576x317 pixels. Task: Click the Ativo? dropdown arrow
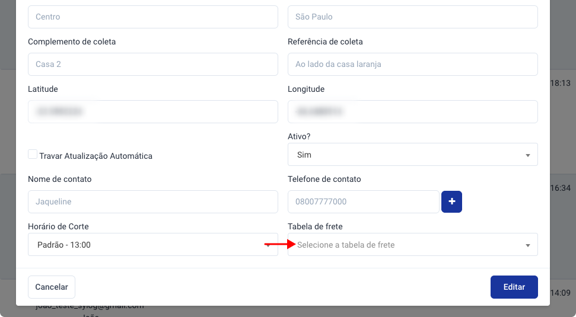(528, 155)
